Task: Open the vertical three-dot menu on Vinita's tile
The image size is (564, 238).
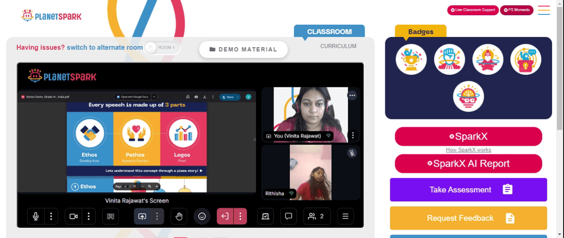Action: click(353, 136)
